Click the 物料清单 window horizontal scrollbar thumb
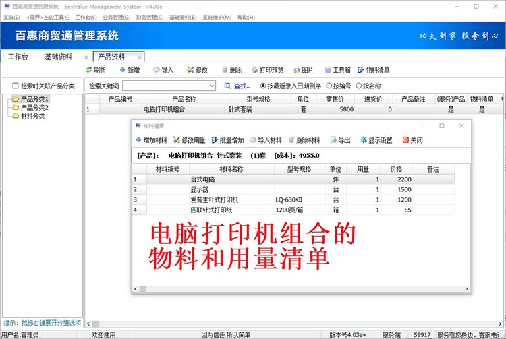Screen dimensions: 506x339 [x=142, y=289]
